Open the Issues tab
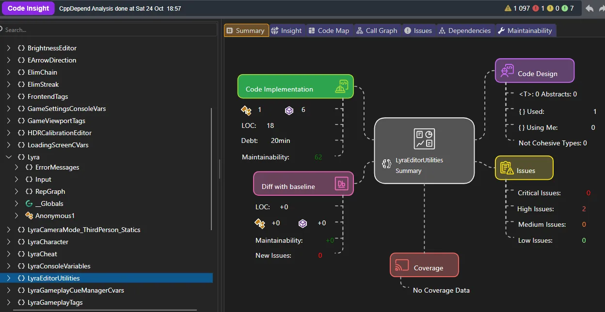 (418, 31)
